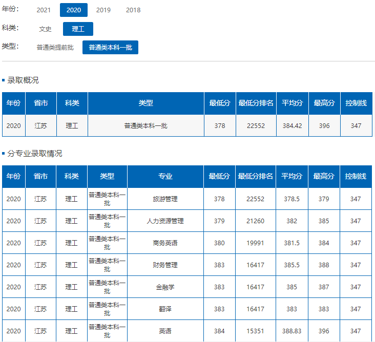Click 普通类本科一批 type button
The width and height of the screenshot is (375, 342).
[x=110, y=48]
